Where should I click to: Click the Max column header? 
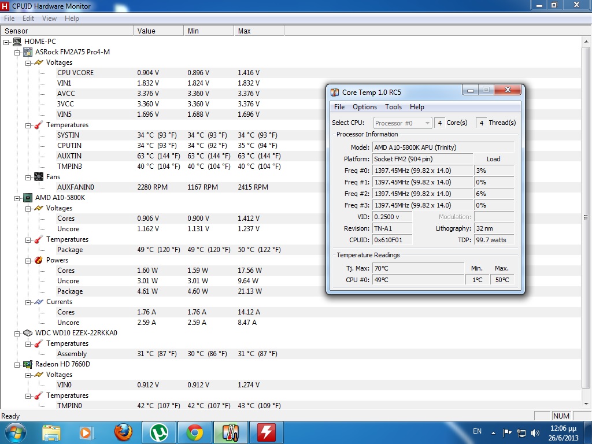pos(259,31)
